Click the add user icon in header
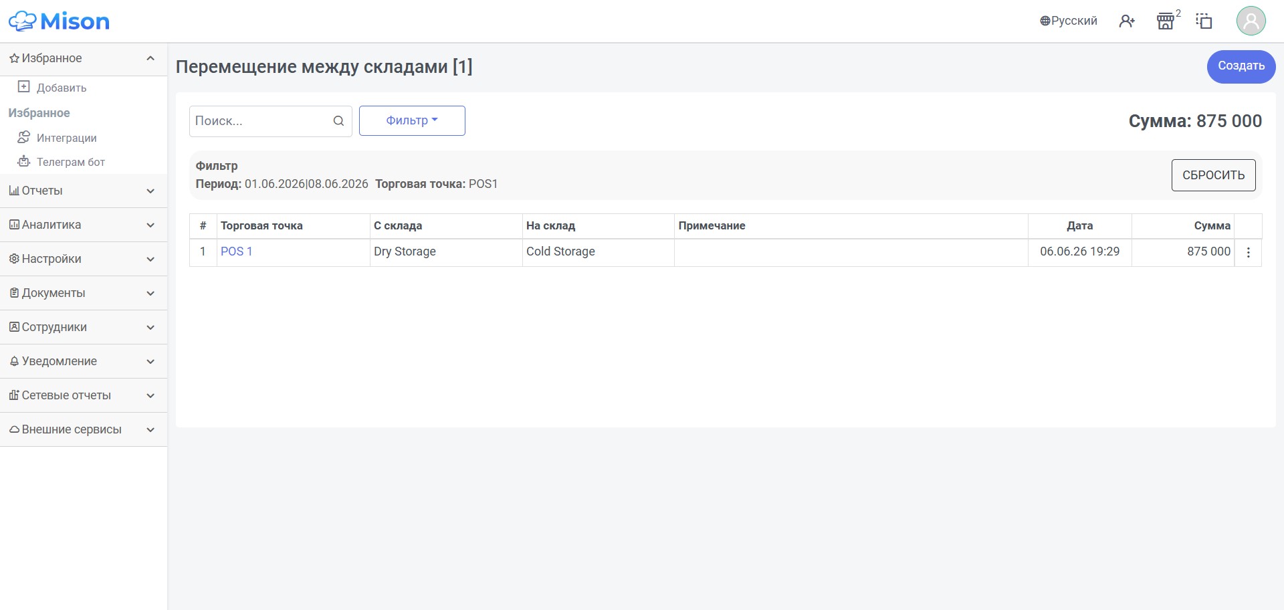 point(1127,21)
